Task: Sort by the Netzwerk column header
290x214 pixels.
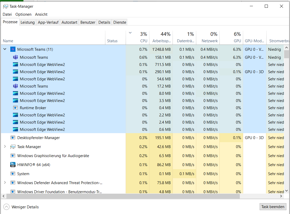Action: [208, 38]
